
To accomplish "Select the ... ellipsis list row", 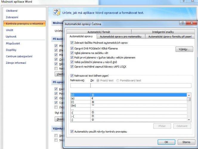I will pyautogui.click(x=129, y=109).
